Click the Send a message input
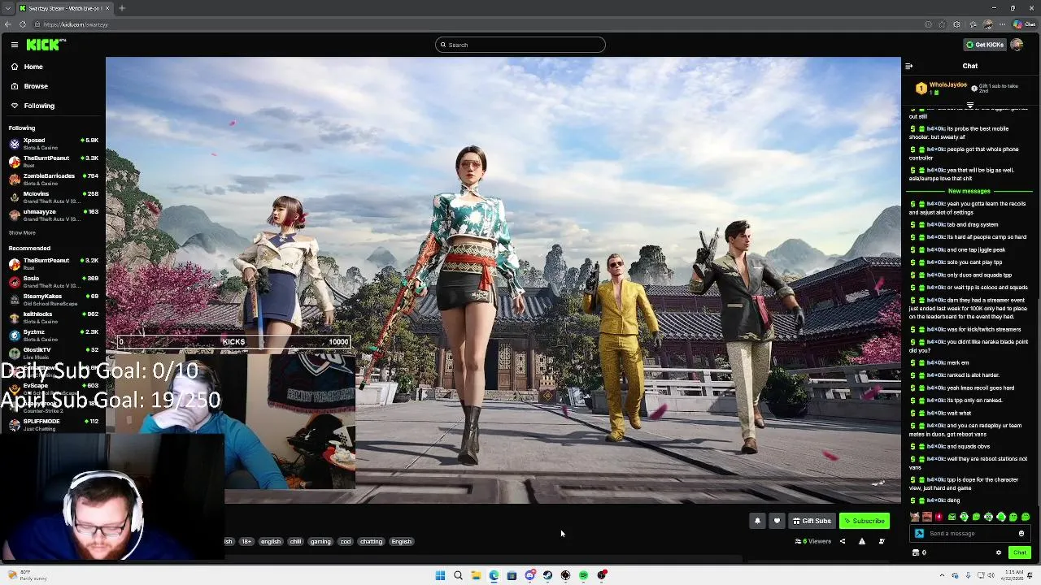The height and width of the screenshot is (585, 1041). coord(969,534)
